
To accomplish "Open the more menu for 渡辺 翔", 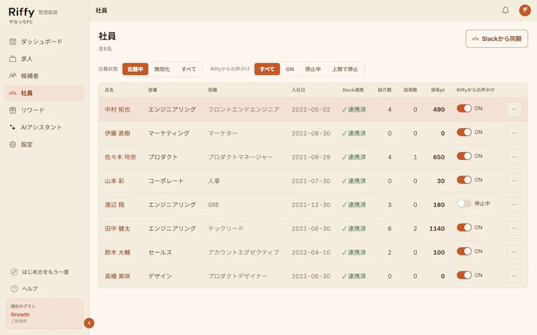I will pyautogui.click(x=514, y=204).
